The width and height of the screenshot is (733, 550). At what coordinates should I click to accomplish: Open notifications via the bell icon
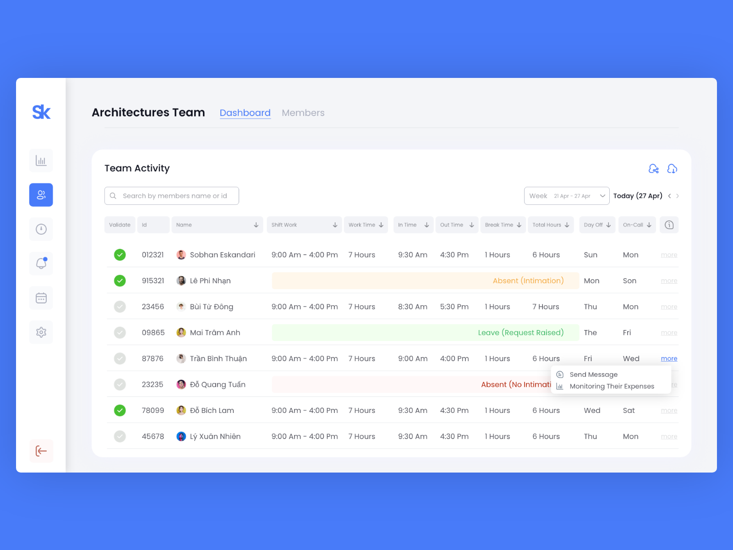41,264
